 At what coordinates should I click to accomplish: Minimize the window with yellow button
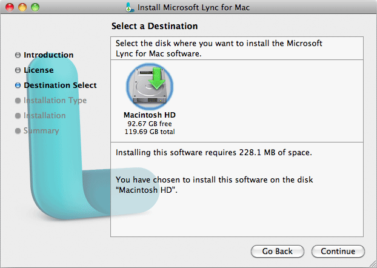(22, 7)
